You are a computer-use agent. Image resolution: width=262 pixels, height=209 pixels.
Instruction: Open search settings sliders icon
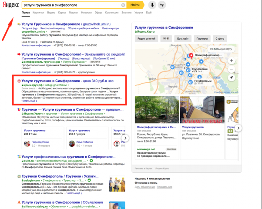coord(162,5)
